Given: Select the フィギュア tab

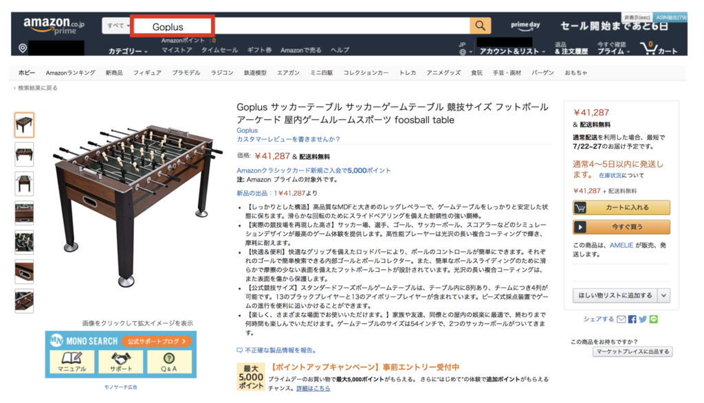Looking at the screenshot, I should pos(147,73).
